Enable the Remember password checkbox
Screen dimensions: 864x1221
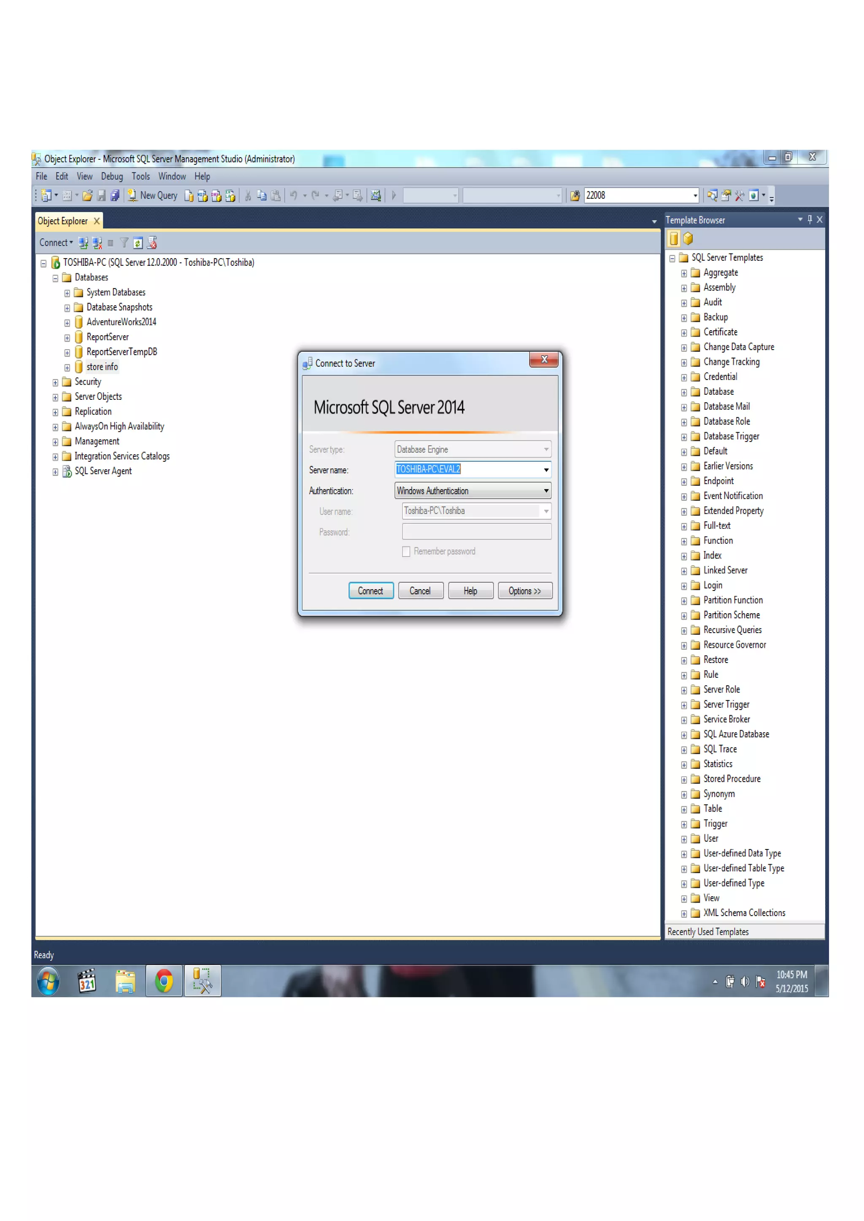[x=406, y=552]
